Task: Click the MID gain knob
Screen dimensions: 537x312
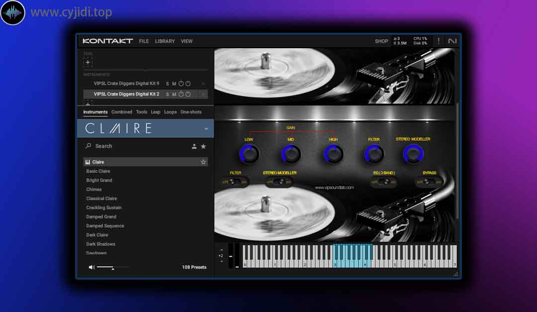Action: 291,154
